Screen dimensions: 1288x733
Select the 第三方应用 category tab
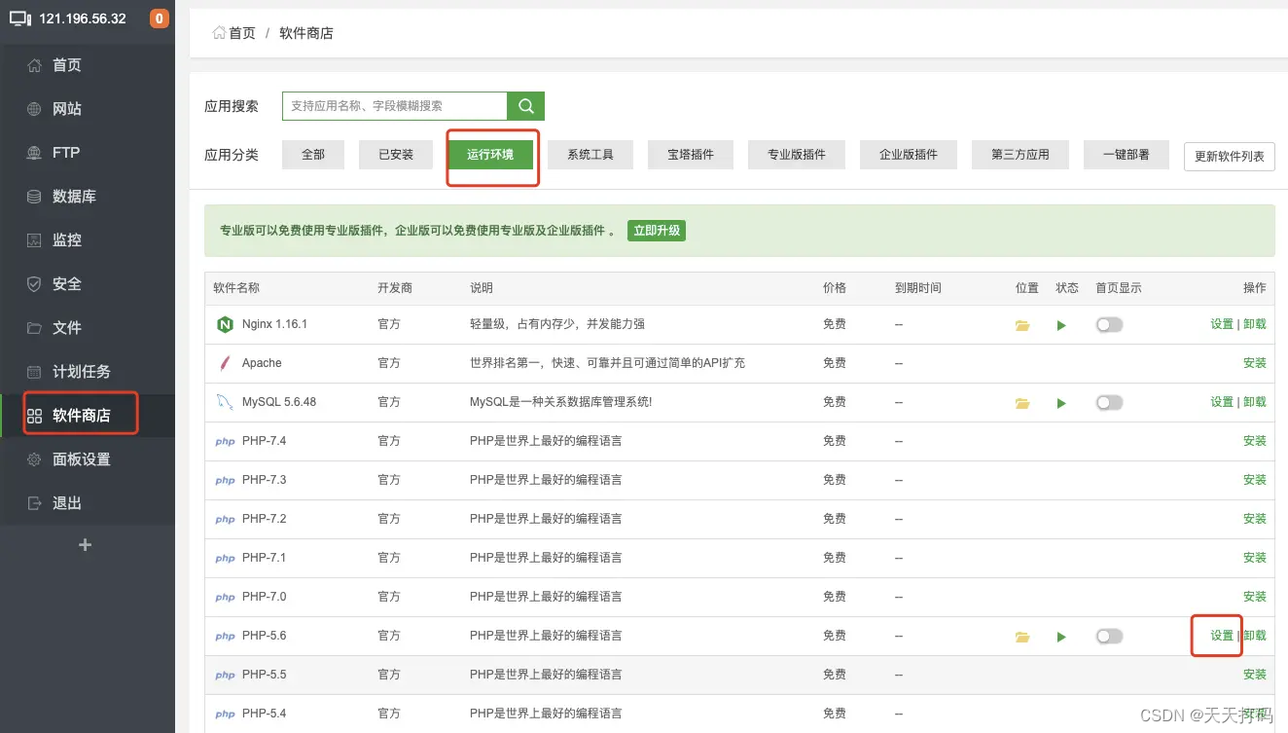point(1020,155)
